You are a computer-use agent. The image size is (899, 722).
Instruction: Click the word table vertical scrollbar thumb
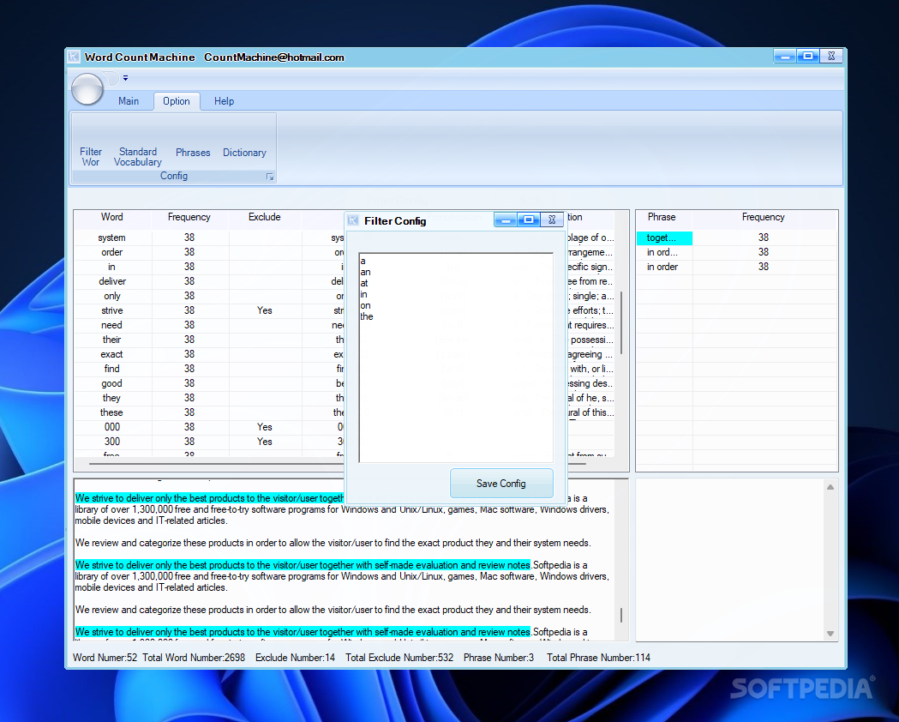click(x=621, y=323)
